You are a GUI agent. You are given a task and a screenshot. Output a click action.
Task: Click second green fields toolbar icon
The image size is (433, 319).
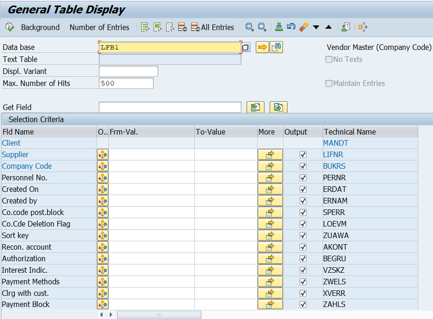(x=158, y=27)
